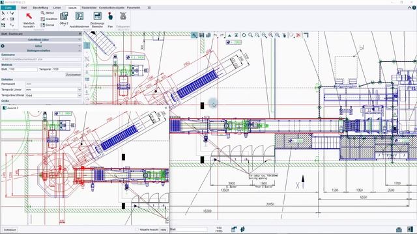Click the first magnifier zoom icon after refresh

click(x=250, y=35)
